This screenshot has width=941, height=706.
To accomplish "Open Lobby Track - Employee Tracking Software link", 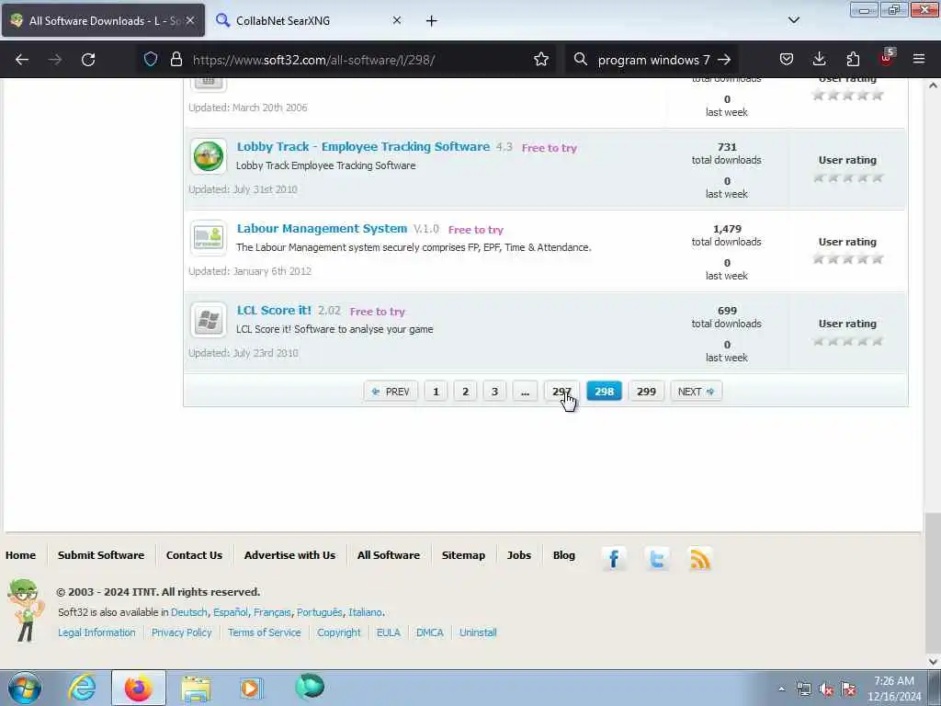I will tap(363, 146).
